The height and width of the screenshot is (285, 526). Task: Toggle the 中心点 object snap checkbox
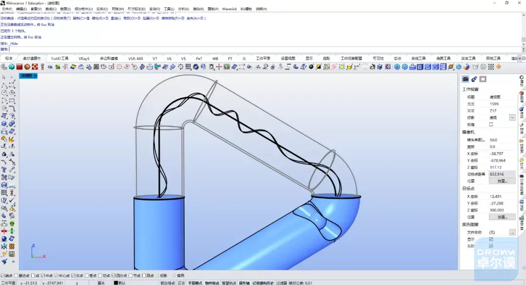point(56,276)
